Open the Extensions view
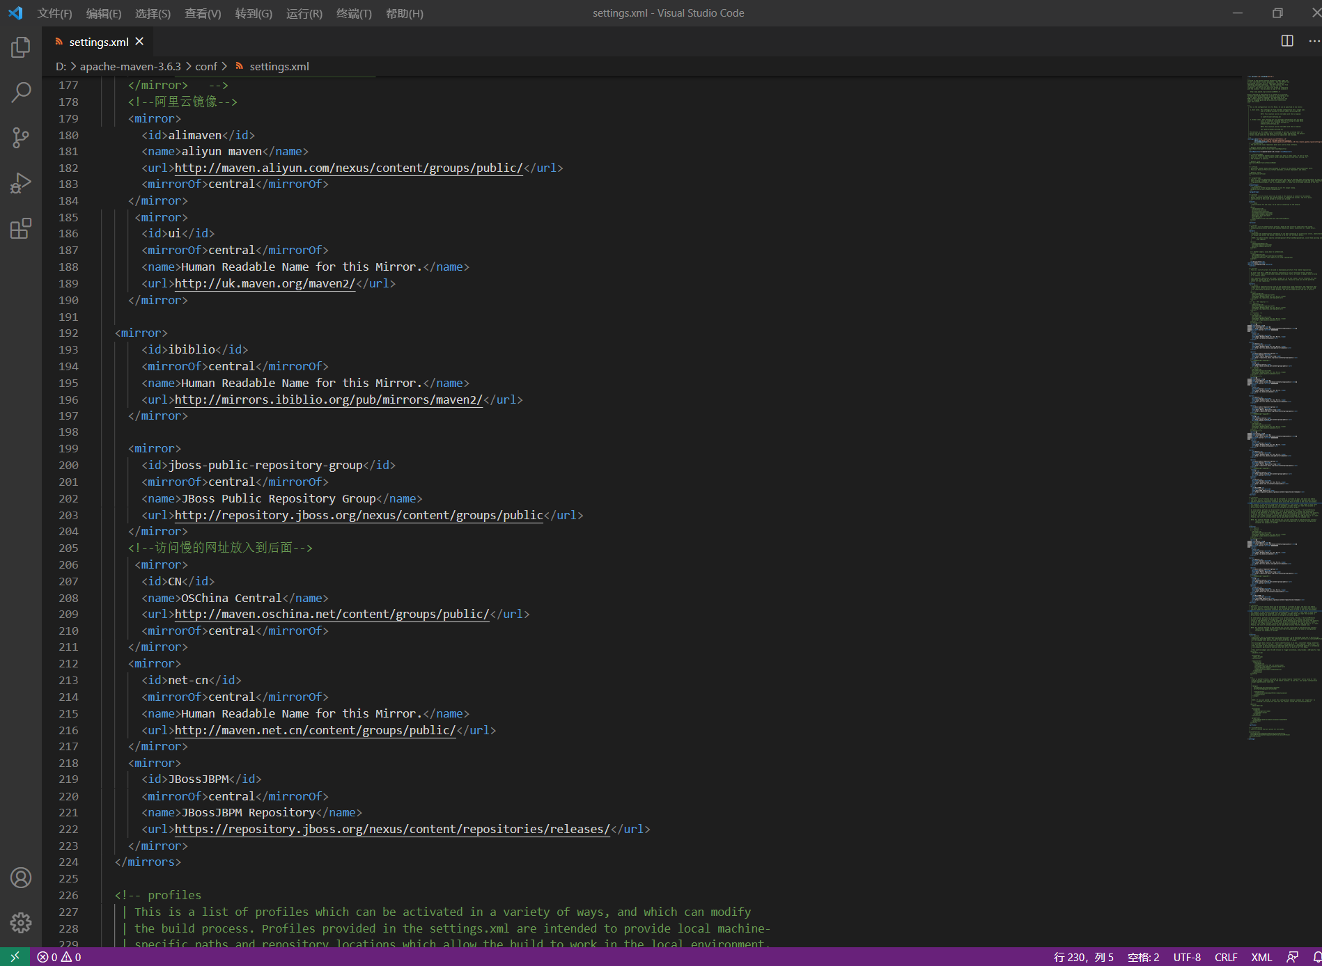 [x=21, y=228]
